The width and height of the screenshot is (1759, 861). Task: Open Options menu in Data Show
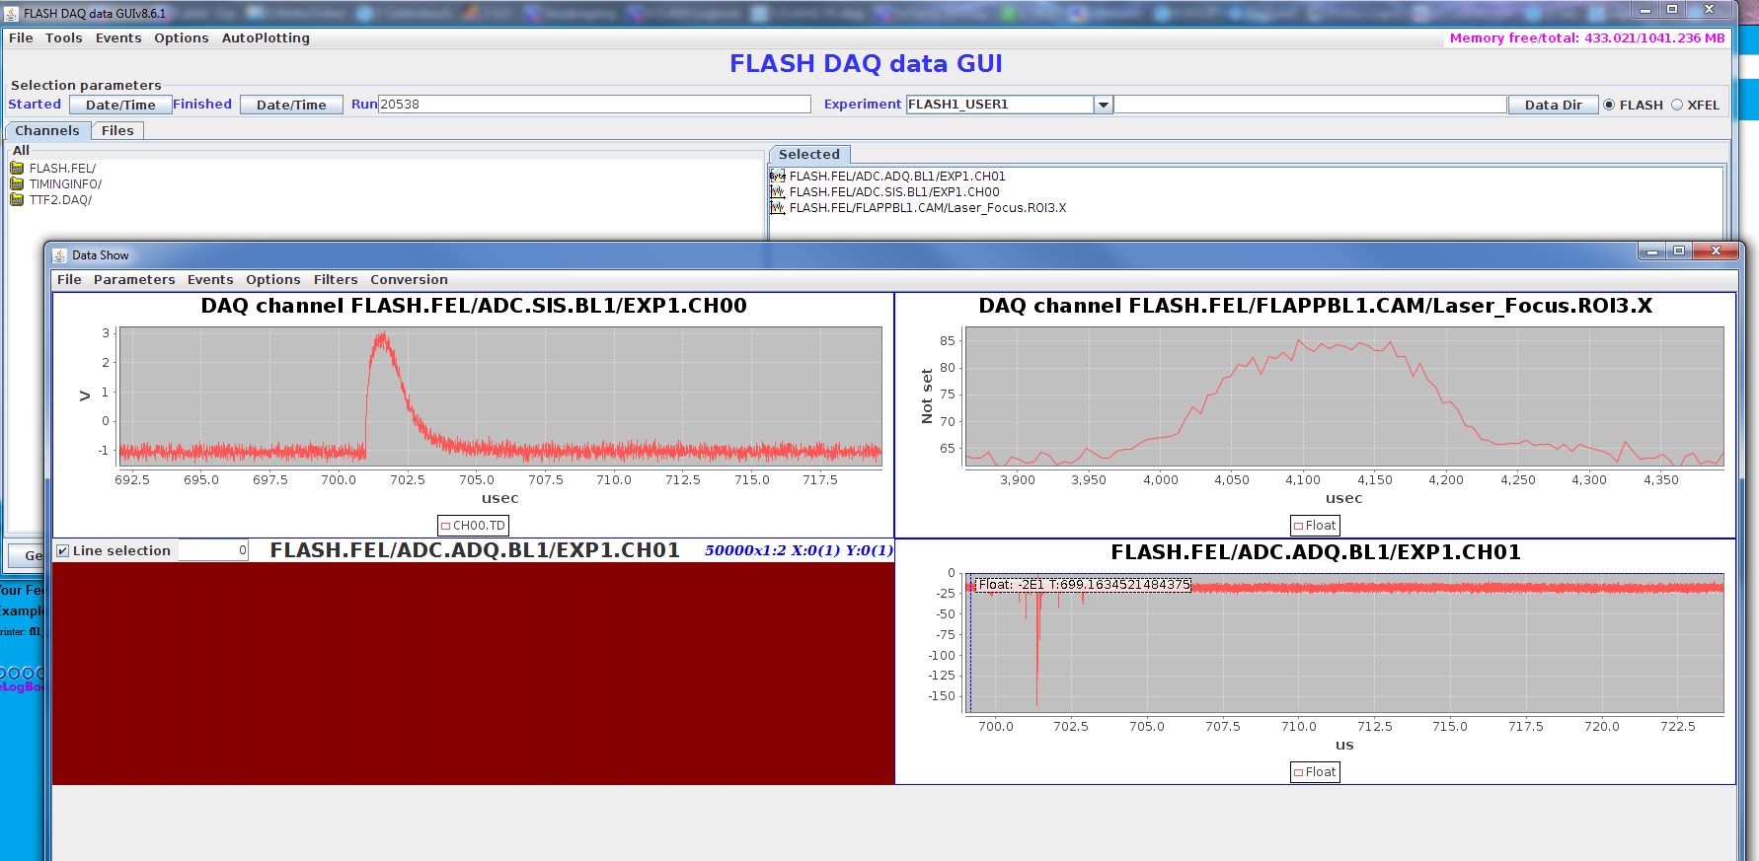tap(273, 280)
